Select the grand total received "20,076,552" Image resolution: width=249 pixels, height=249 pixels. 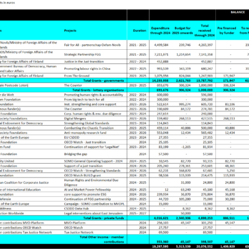point(205,247)
